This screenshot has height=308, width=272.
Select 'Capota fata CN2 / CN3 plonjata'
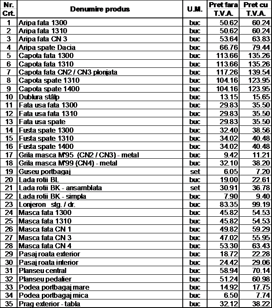coord(100,72)
